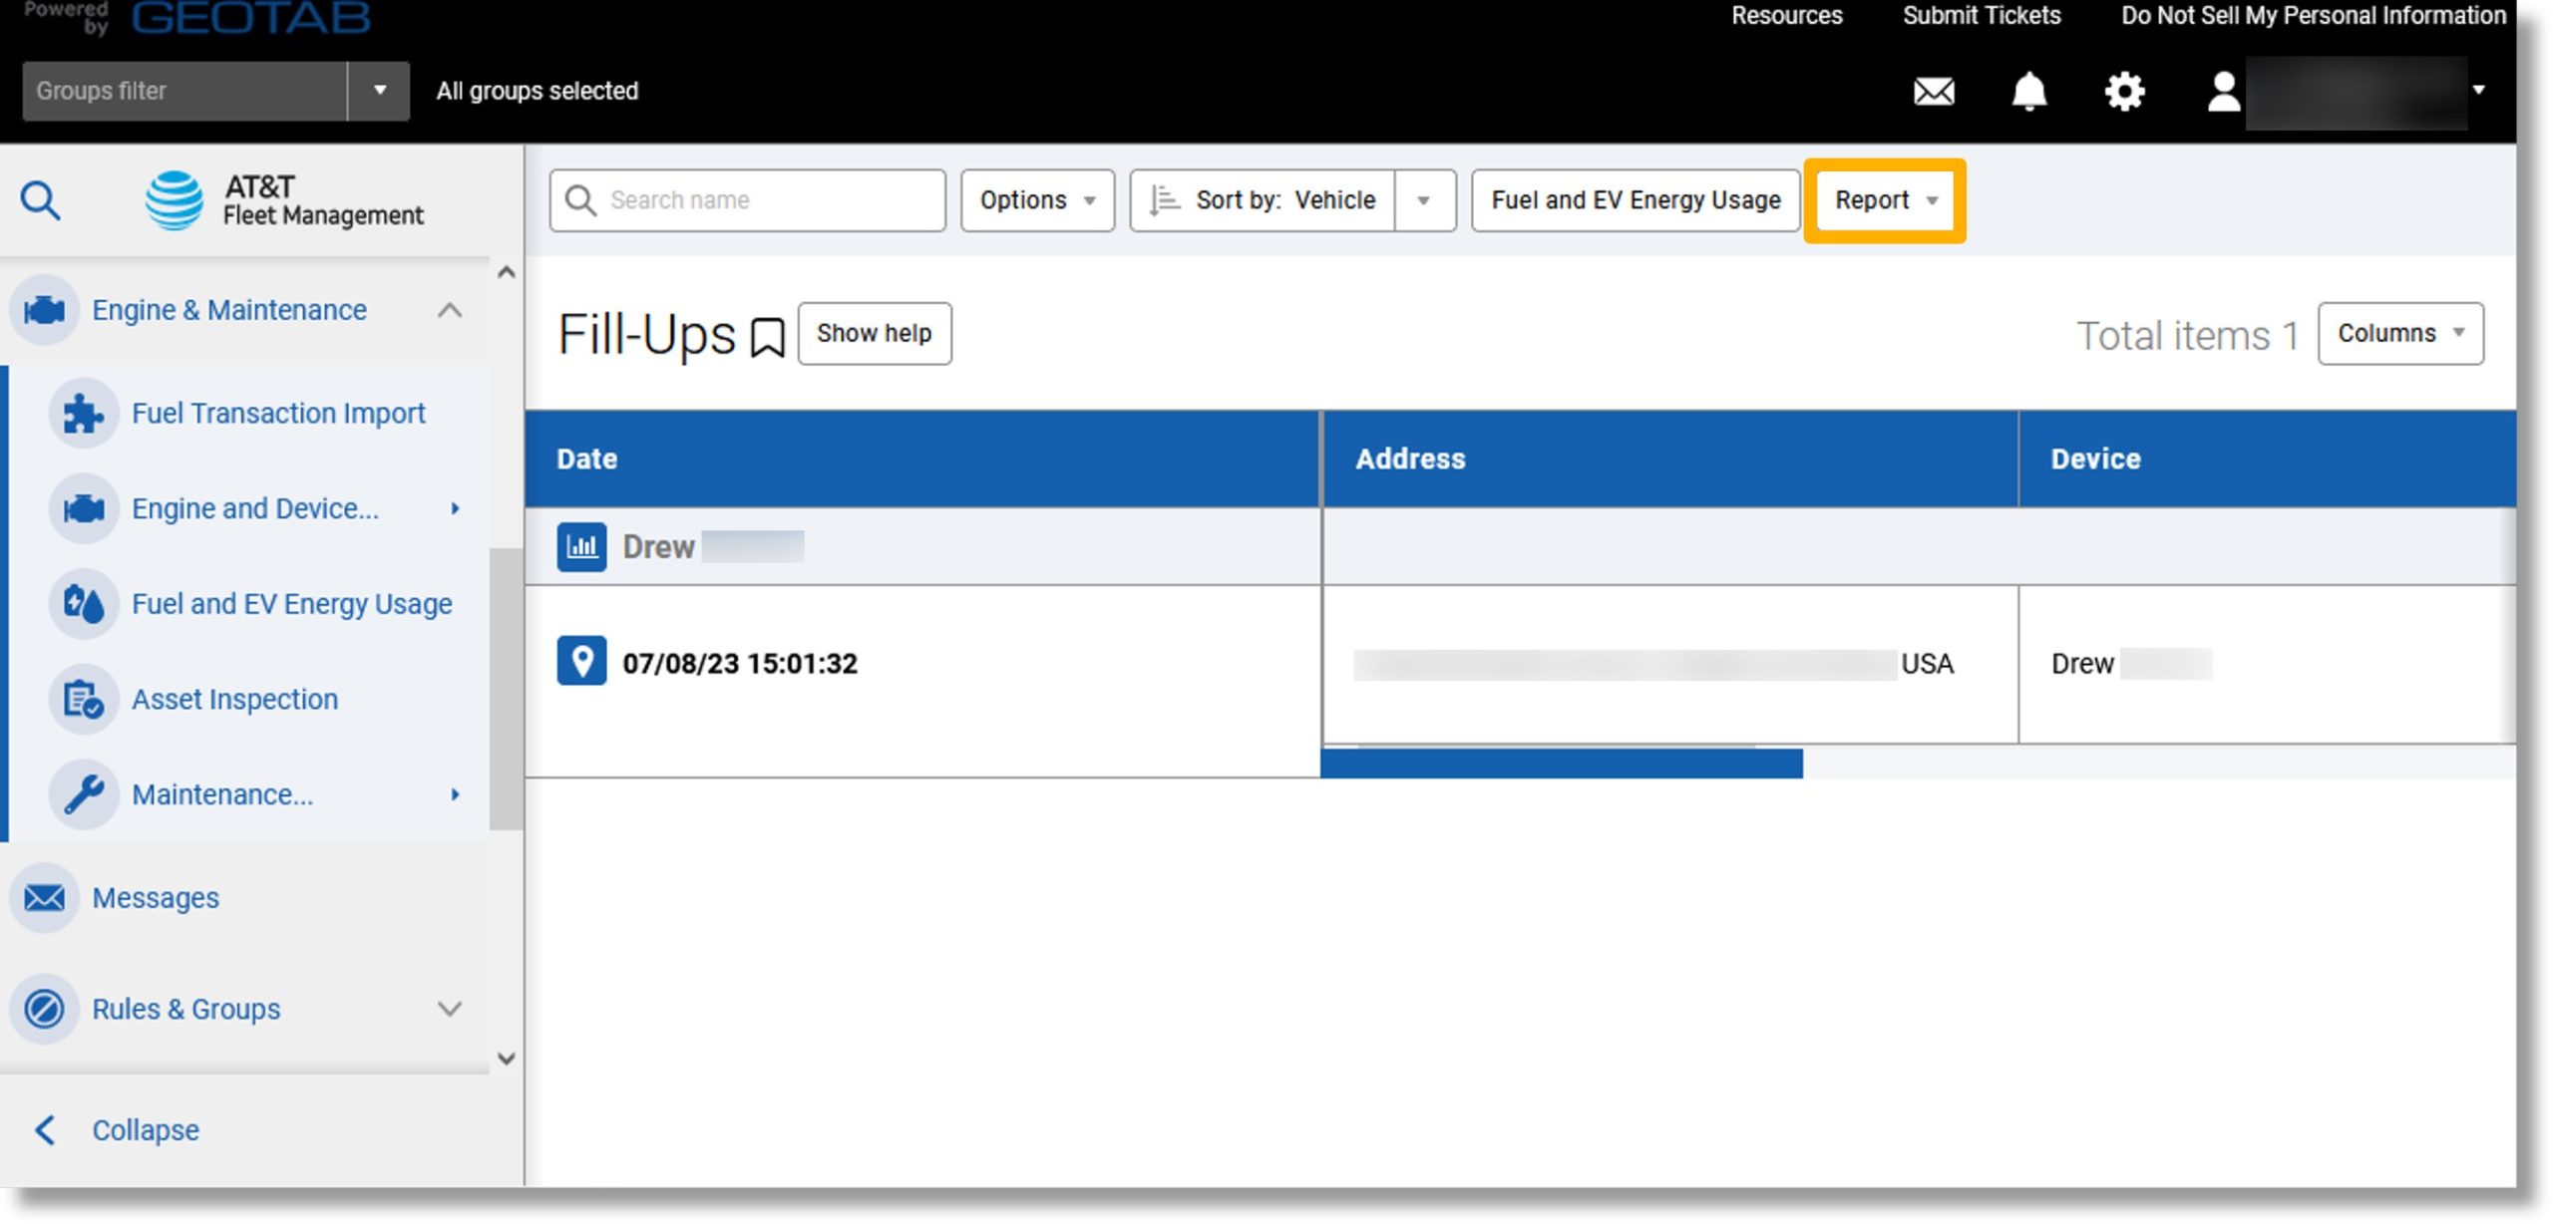Click the Engine and Device engine icon
The width and height of the screenshot is (2553, 1224).
[84, 509]
